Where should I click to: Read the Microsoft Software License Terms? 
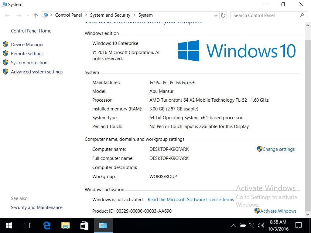[x=191, y=200]
